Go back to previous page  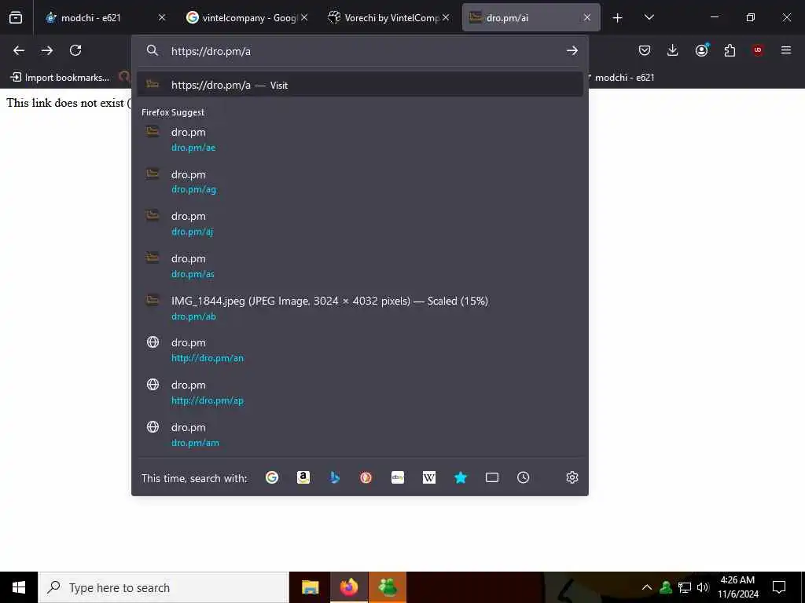19,50
